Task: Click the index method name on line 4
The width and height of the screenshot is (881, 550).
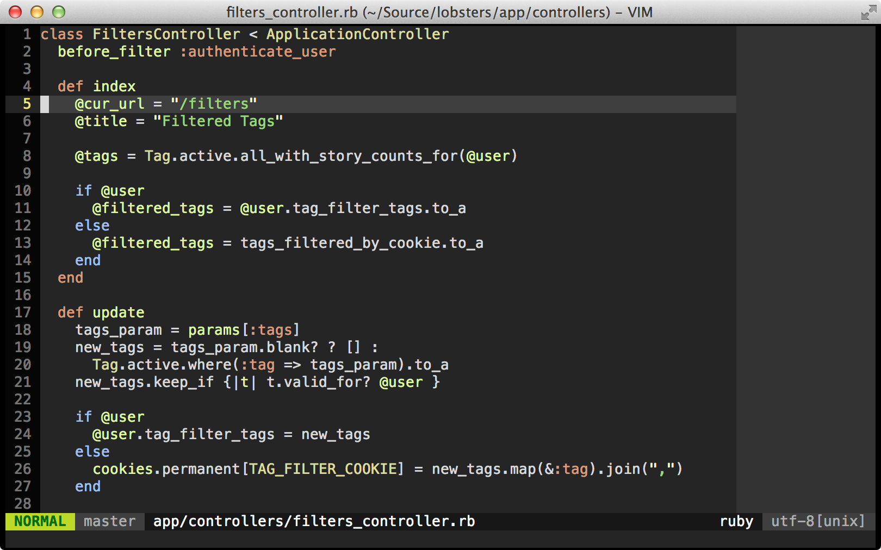Action: pos(114,86)
